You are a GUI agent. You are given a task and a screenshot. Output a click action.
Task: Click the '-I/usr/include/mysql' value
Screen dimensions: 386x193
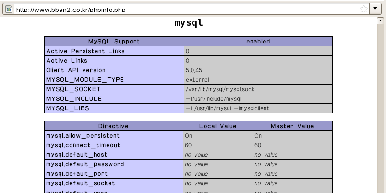214,99
